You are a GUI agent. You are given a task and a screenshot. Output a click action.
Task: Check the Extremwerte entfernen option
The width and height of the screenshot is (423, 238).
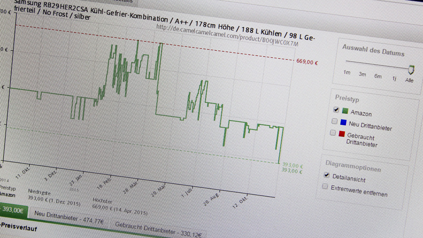[x=325, y=186]
